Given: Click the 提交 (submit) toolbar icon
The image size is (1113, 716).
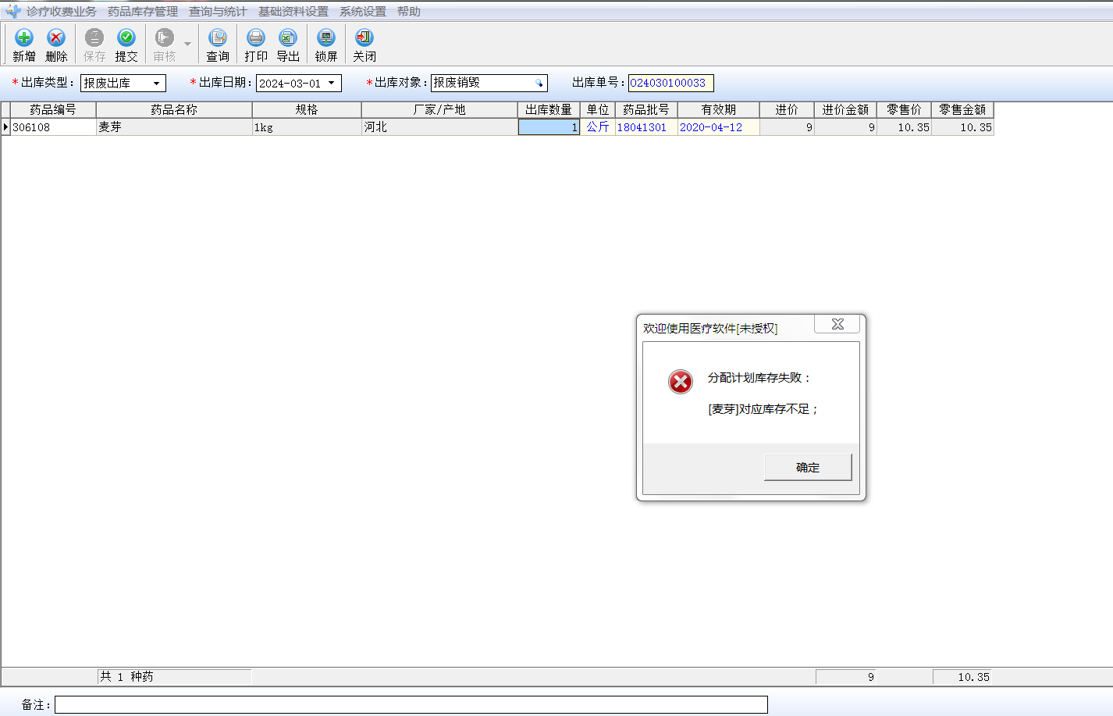Looking at the screenshot, I should click(126, 38).
